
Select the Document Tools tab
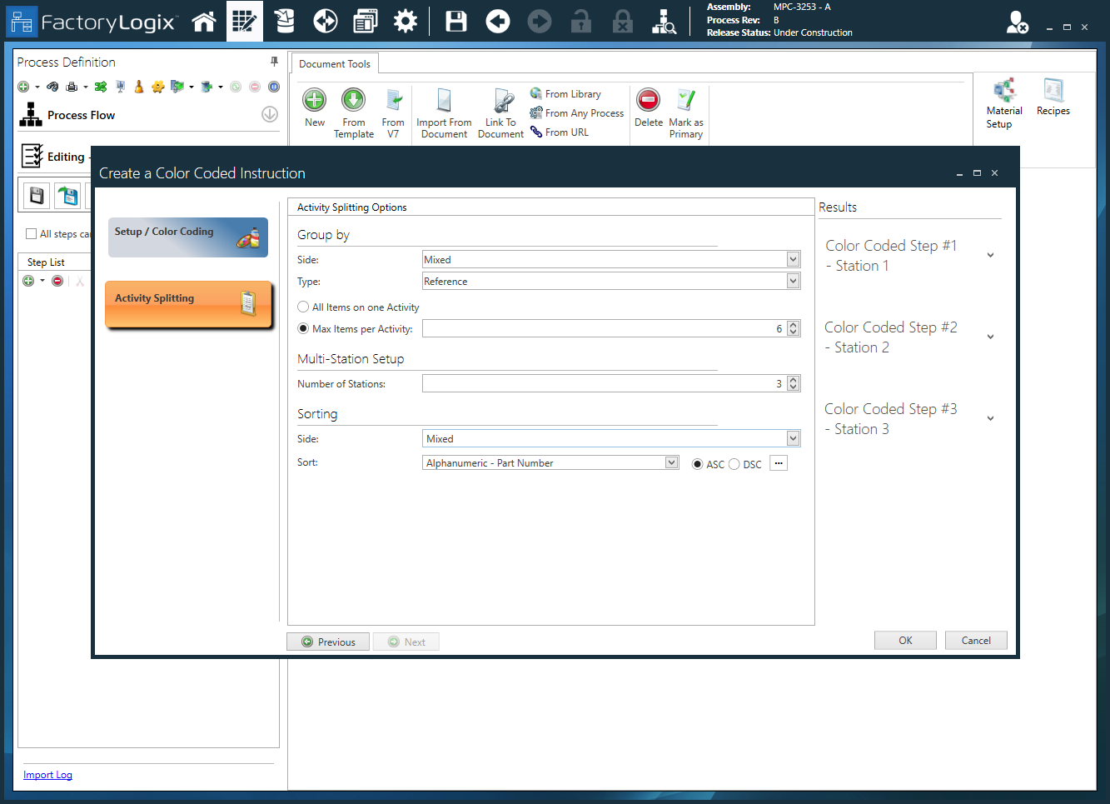tap(335, 64)
